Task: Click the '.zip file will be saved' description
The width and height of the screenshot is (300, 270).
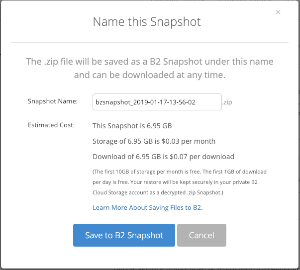Action: 150,68
